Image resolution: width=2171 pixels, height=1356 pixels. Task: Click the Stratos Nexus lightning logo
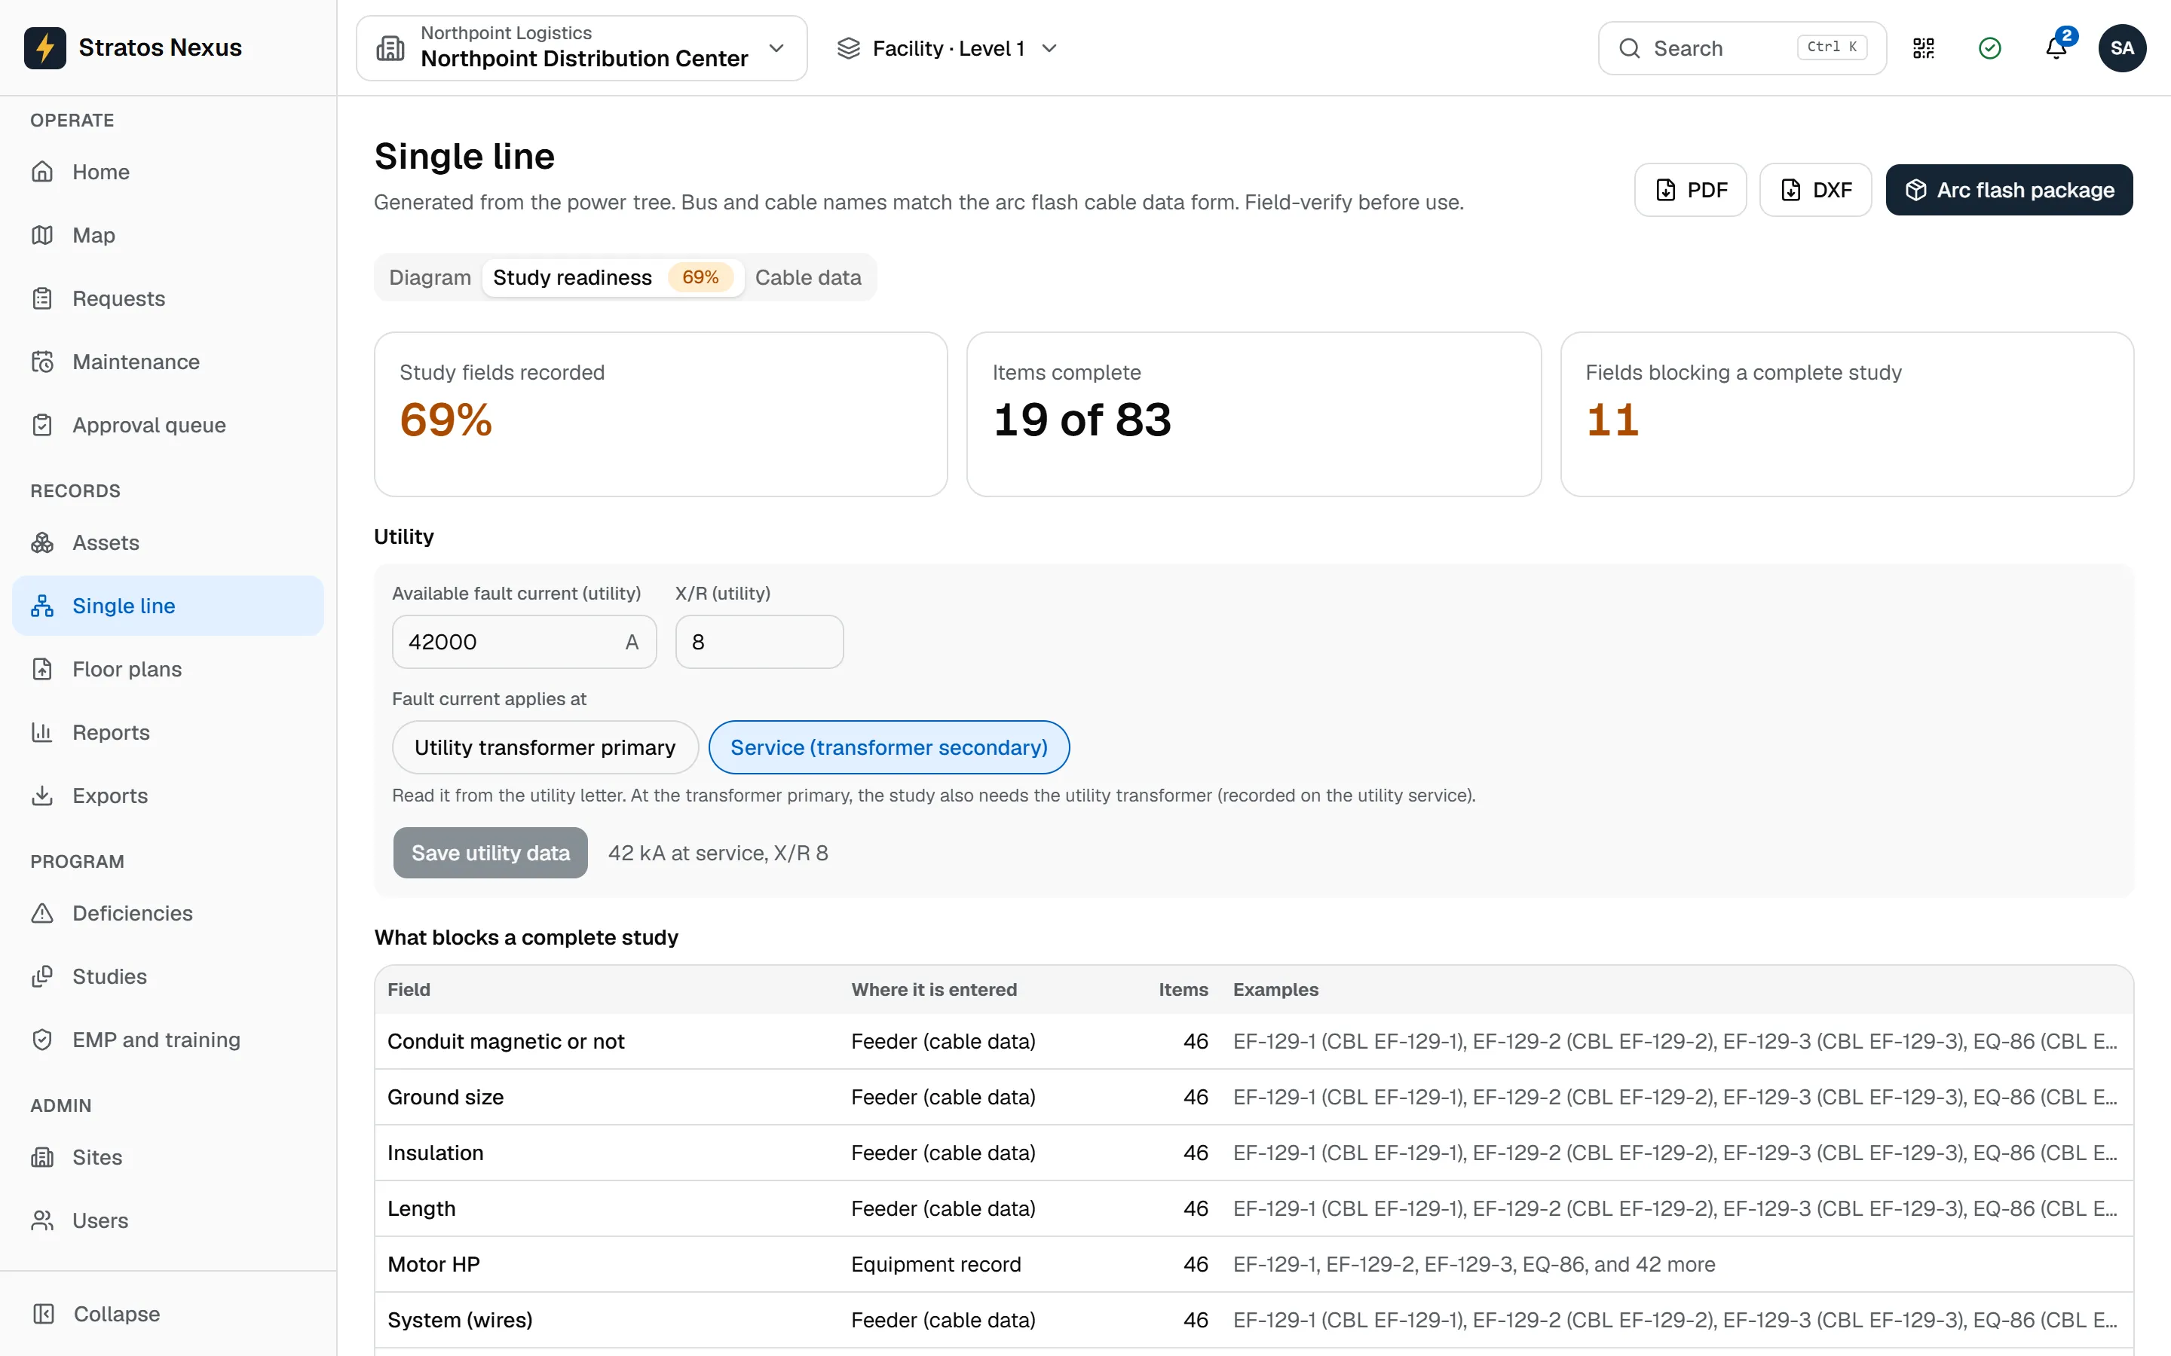click(x=45, y=47)
